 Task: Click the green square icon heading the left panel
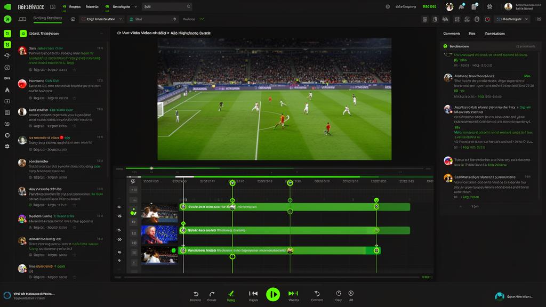[23, 34]
